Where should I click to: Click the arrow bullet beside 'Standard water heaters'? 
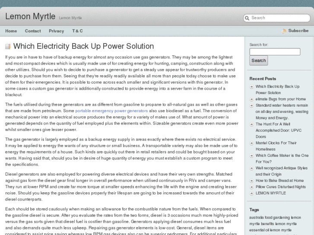click(x=251, y=105)
